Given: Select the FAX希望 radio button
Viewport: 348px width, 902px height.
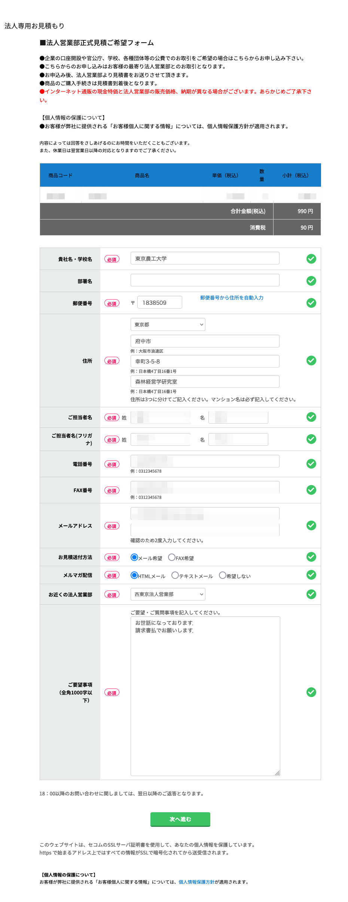Looking at the screenshot, I should click(x=172, y=558).
